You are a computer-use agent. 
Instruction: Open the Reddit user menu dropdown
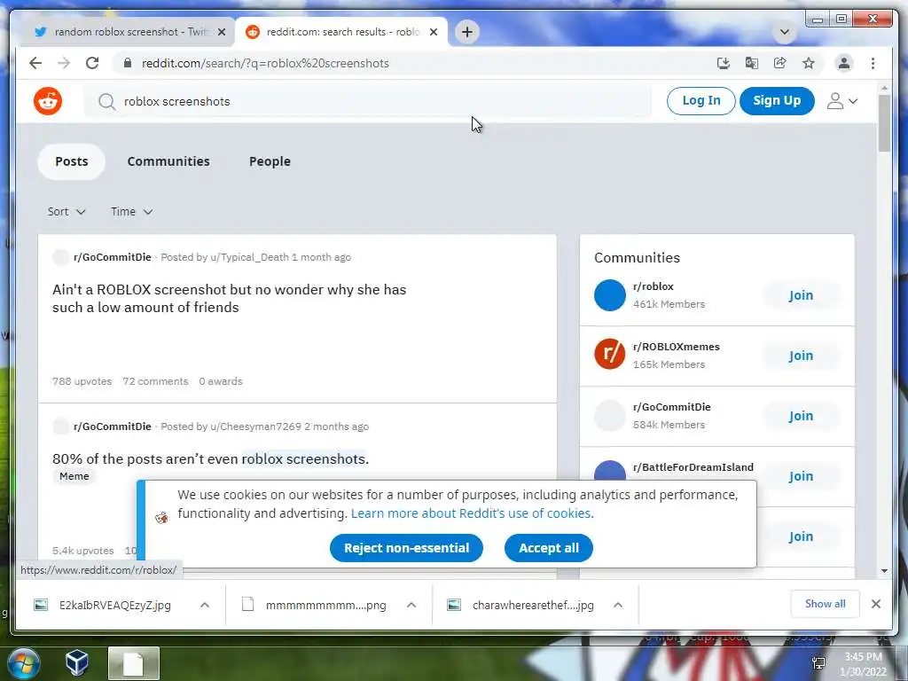(x=842, y=101)
